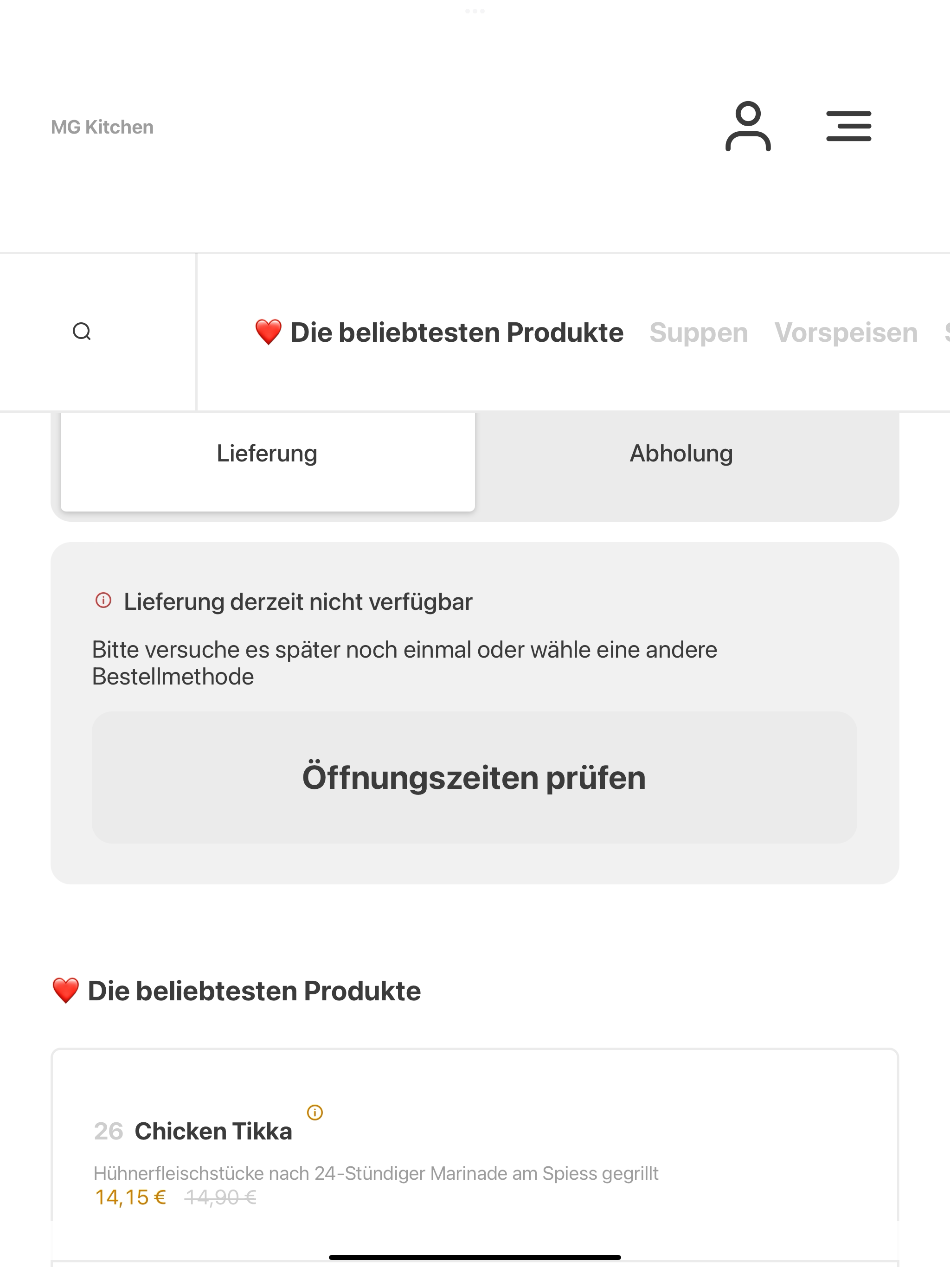The height and width of the screenshot is (1267, 950).
Task: Switch to Abholung pickup option
Action: click(x=681, y=454)
